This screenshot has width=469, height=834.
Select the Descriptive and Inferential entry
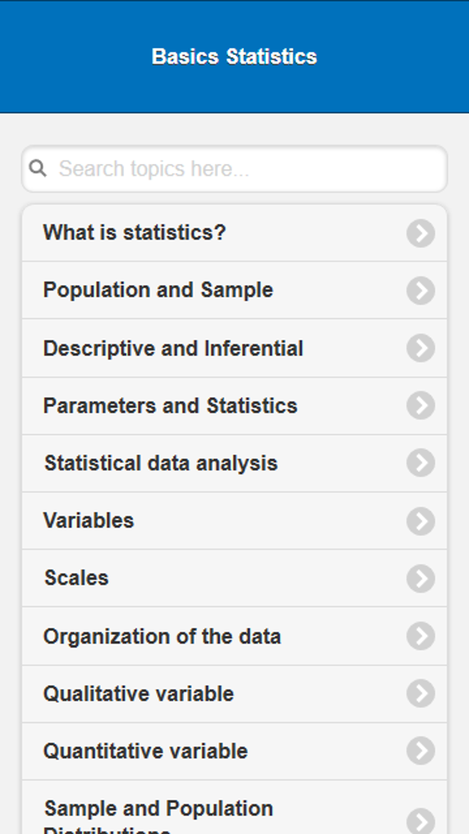(173, 348)
